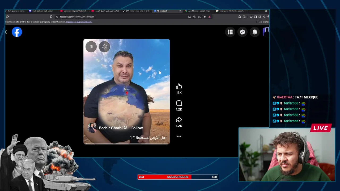Open the reel comments bubble icon
This screenshot has width=340, height=191.
179,103
